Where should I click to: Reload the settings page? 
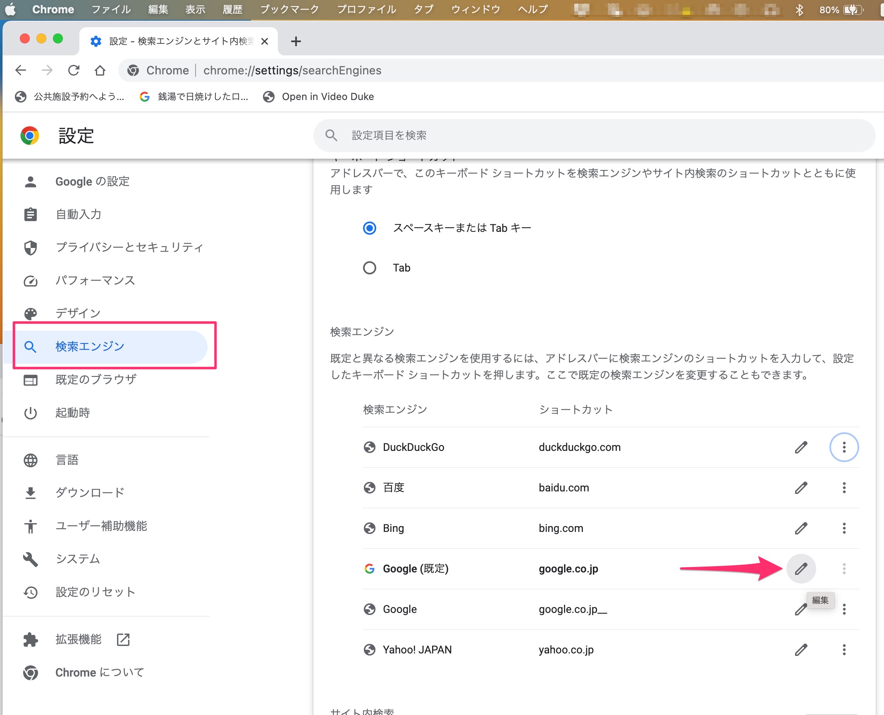(74, 70)
